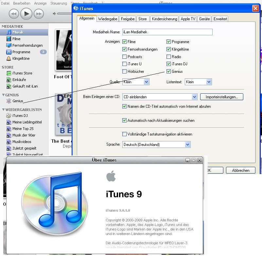Viewport: 262px width, 256px height.
Task: Open the Bearbeiten menu
Action: (22, 3)
